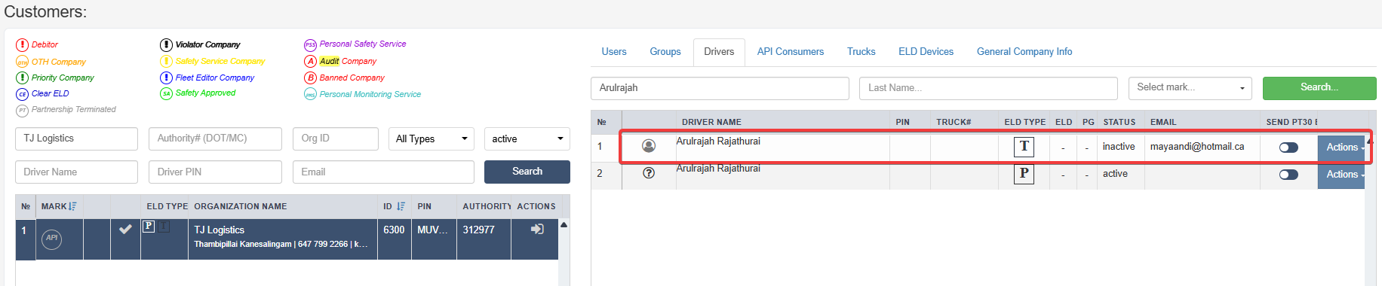
Task: Select the Drivers tab
Action: [719, 52]
